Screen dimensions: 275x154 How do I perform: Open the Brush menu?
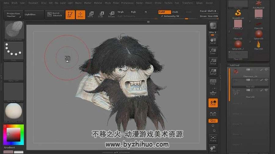pyautogui.click(x=14, y=3)
